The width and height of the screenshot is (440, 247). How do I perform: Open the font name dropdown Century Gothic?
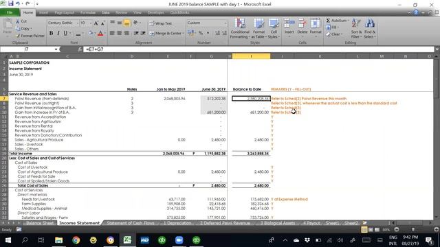[78, 23]
